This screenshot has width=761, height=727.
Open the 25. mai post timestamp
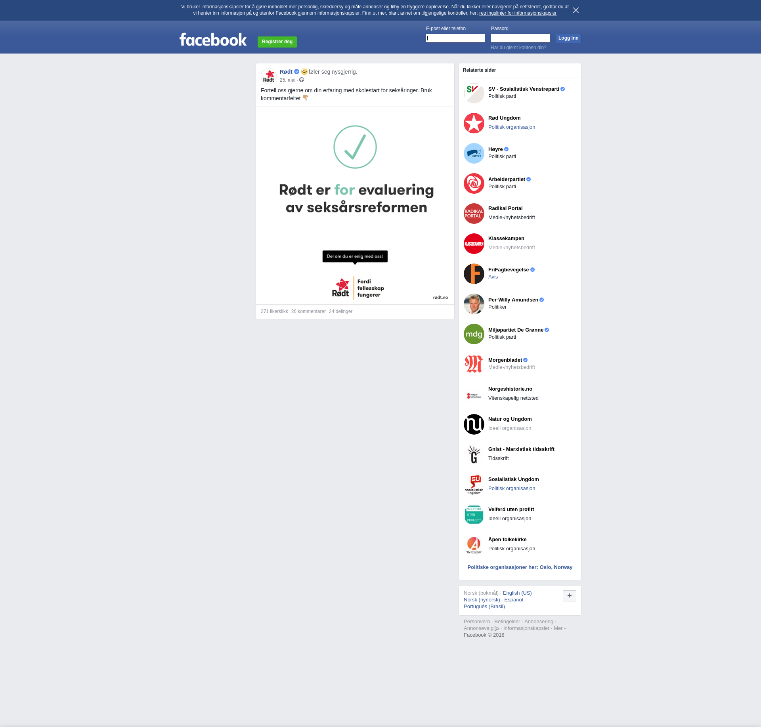(x=287, y=80)
